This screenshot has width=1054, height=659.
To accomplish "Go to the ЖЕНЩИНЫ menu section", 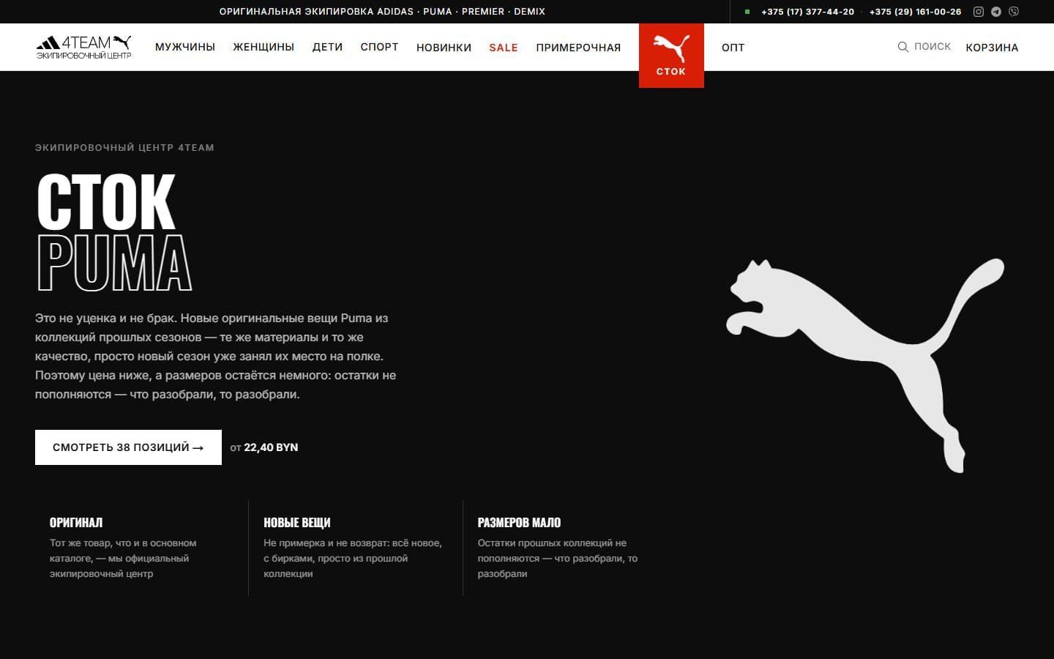I will (x=263, y=47).
